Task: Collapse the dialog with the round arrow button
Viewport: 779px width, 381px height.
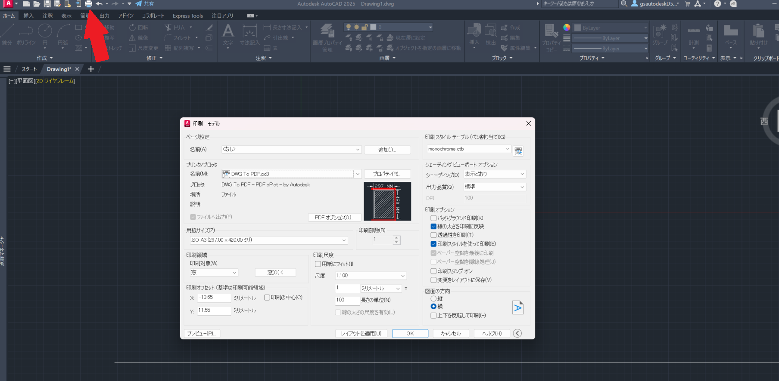Action: (x=517, y=333)
